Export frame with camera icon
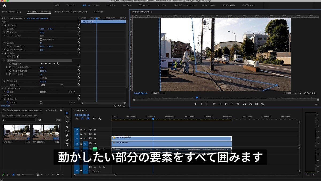The image size is (321, 181). 257,104
